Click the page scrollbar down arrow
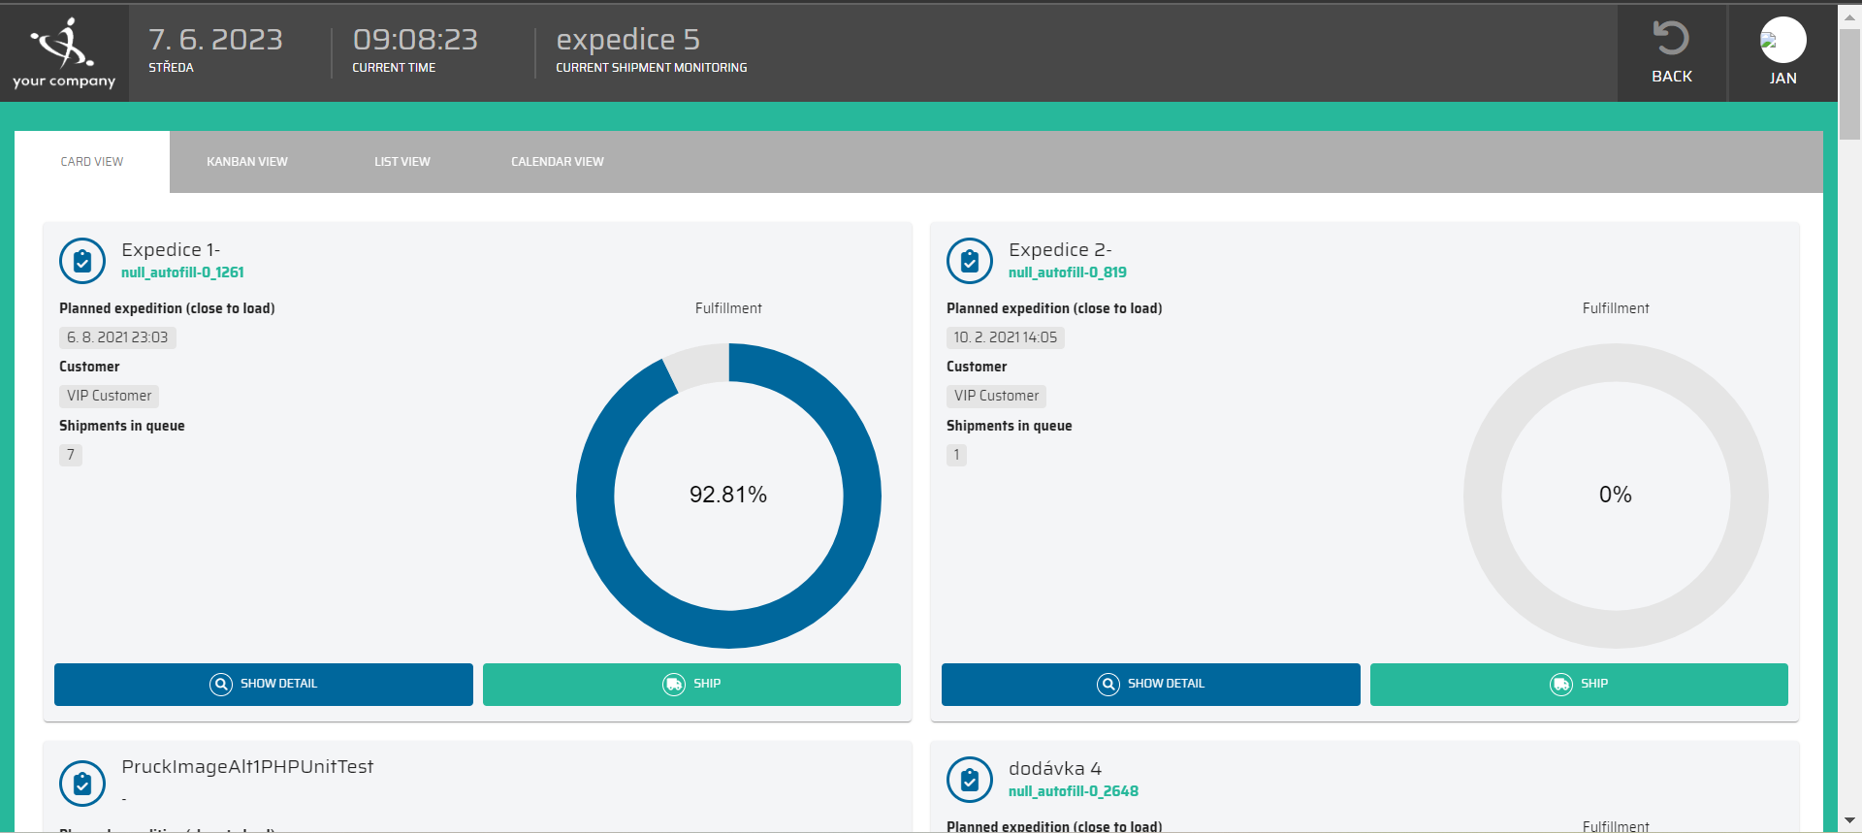The image size is (1862, 833). tap(1849, 820)
